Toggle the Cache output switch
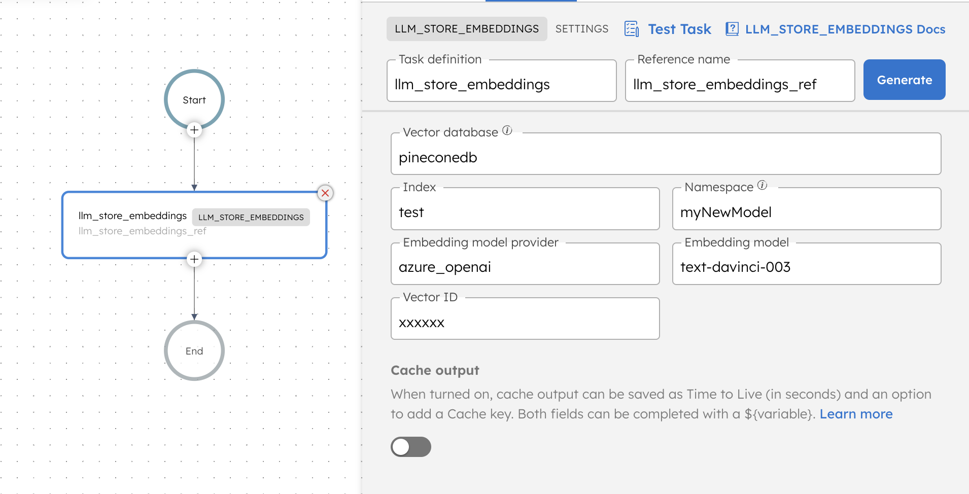Image resolution: width=969 pixels, height=494 pixels. click(x=411, y=447)
